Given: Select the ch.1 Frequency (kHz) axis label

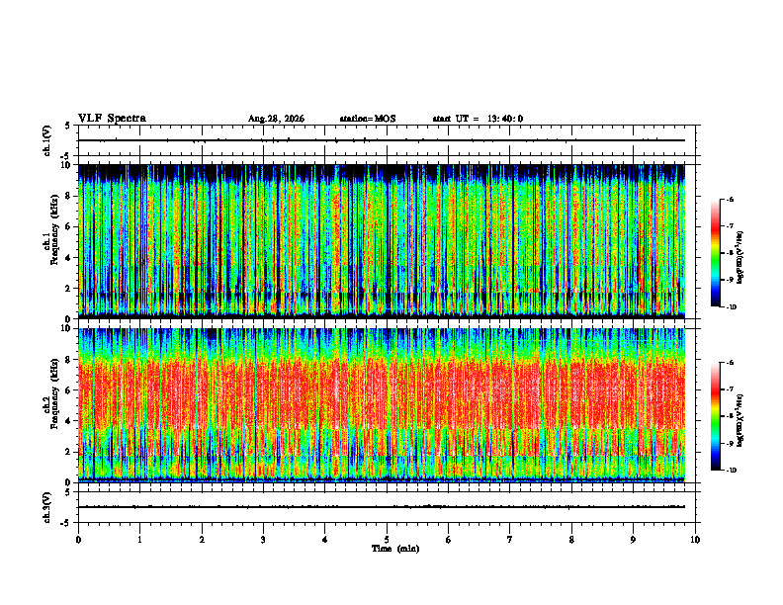Looking at the screenshot, I should click(51, 241).
